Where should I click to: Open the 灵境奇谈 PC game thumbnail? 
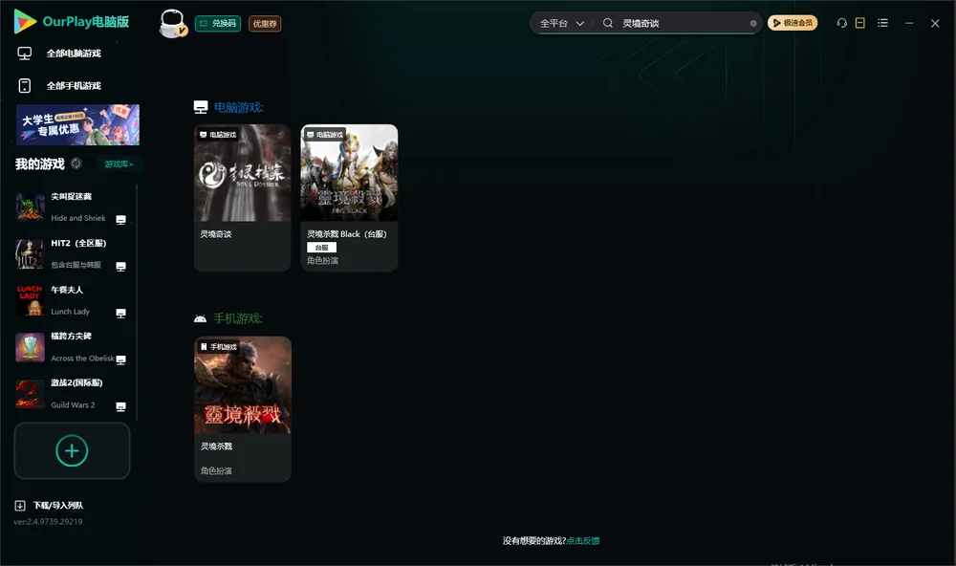[x=242, y=173]
